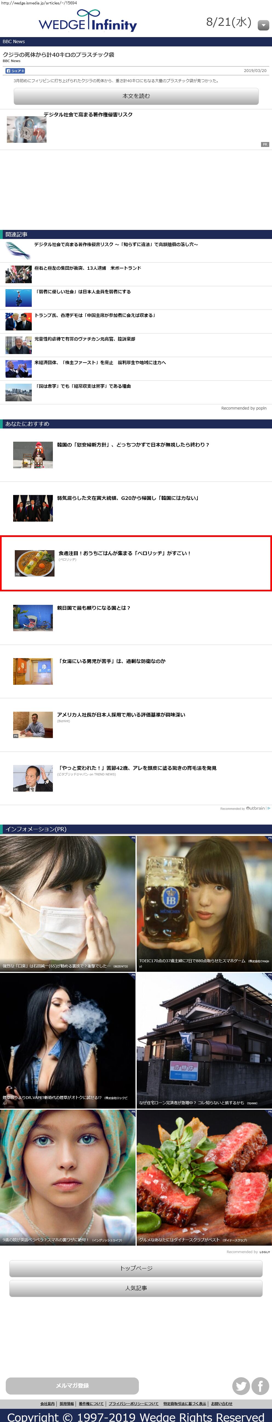Open recommendation アメリカ人社長が日本人採用で用いる評価基準
The width and height of the screenshot is (272, 1422).
pyautogui.click(x=121, y=715)
